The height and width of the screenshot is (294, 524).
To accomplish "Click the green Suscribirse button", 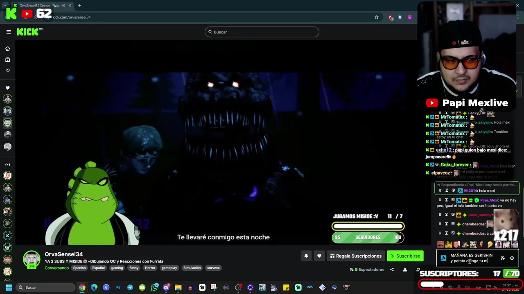I will pyautogui.click(x=405, y=256).
